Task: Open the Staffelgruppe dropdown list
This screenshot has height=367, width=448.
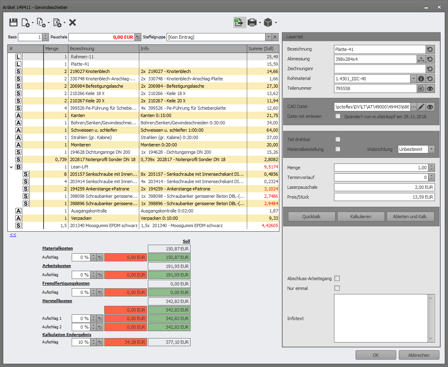Action: click(x=268, y=37)
